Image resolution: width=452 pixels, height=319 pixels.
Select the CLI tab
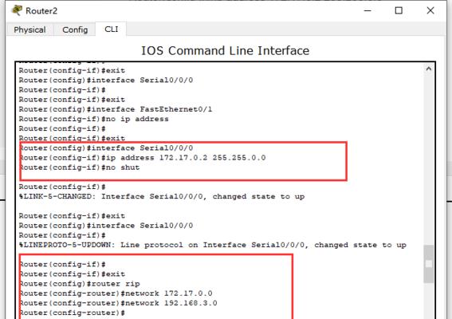point(112,30)
